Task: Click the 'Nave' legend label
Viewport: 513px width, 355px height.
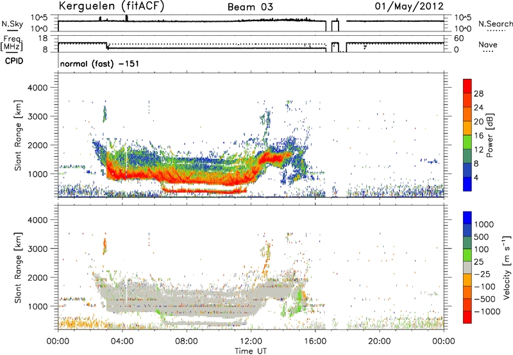Action: click(488, 44)
